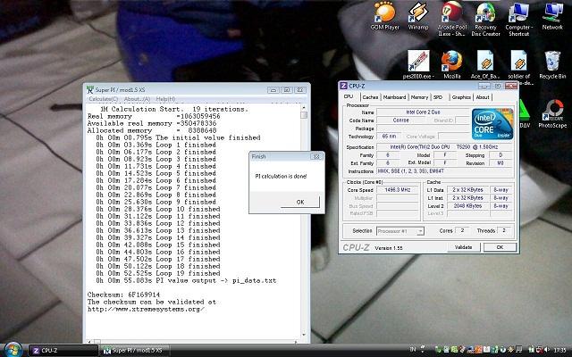The height and width of the screenshot is (357, 572).
Task: Open the Recycle Bin
Action: [x=552, y=65]
